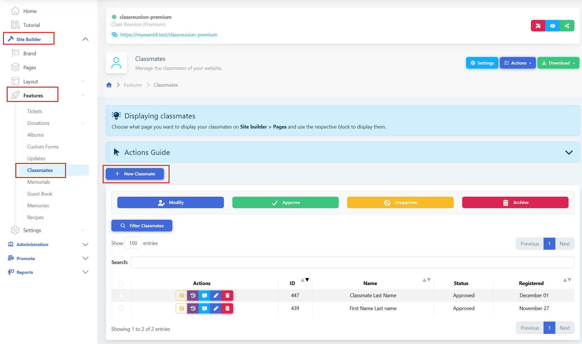Expand the Actions Guide panel
Image resolution: width=582 pixels, height=344 pixels.
coord(569,152)
